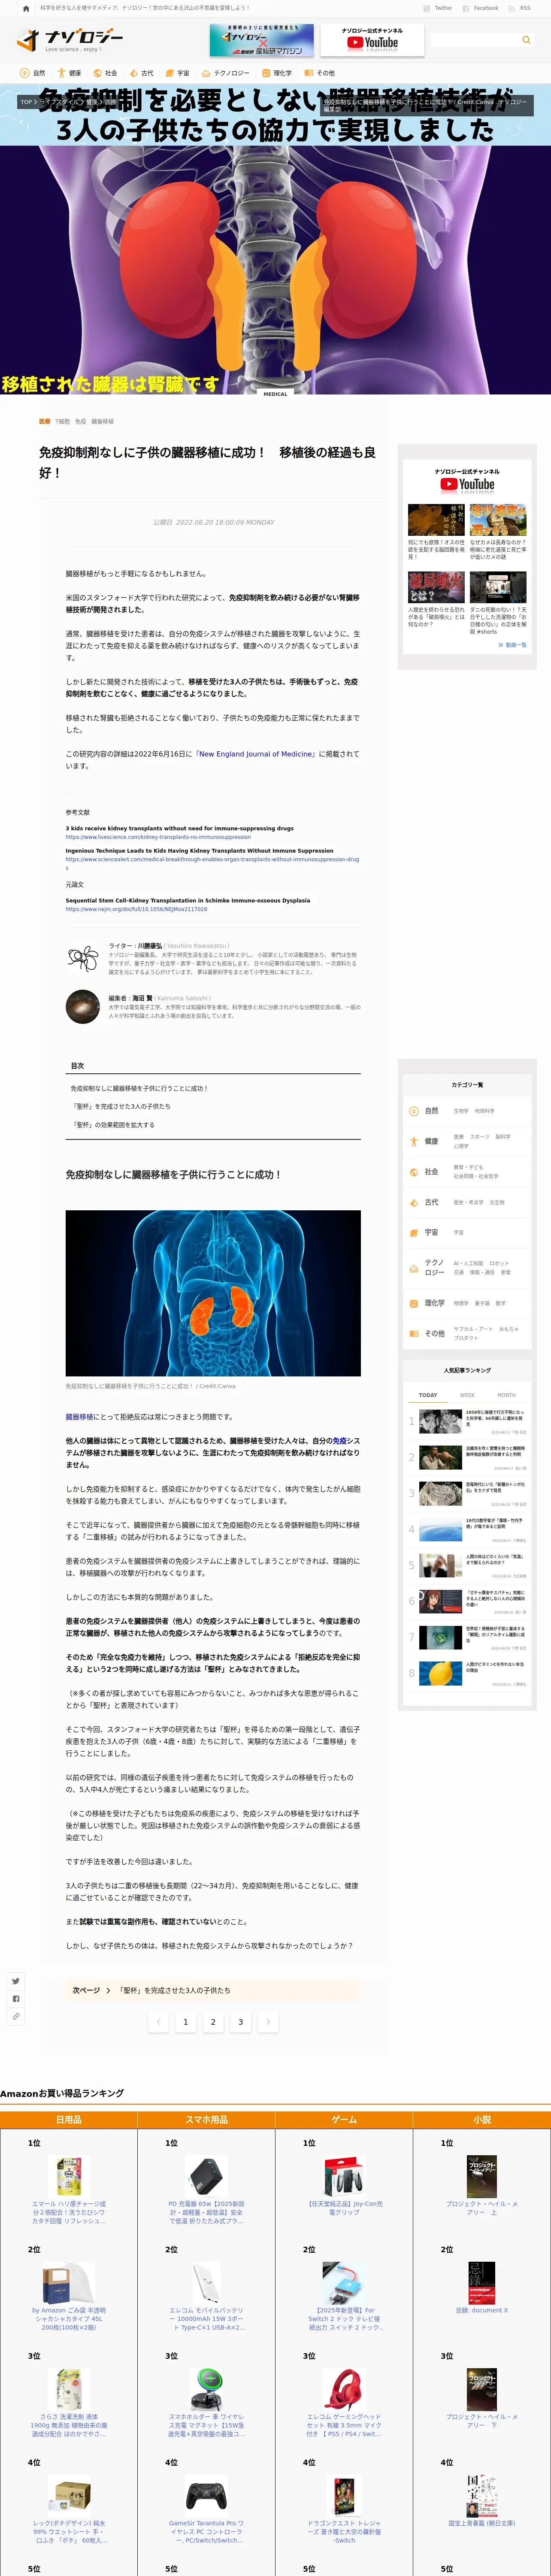Copy the article link with chain icon
Viewport: 551px width, 2576px height.
(x=16, y=2016)
